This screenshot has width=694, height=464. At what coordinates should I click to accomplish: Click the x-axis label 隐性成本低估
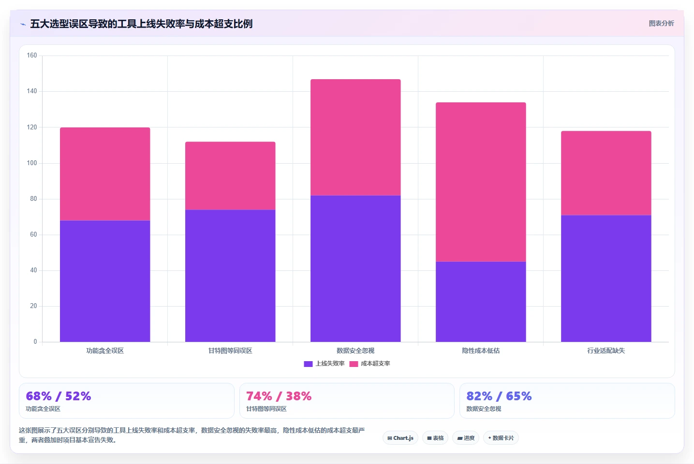click(x=481, y=351)
